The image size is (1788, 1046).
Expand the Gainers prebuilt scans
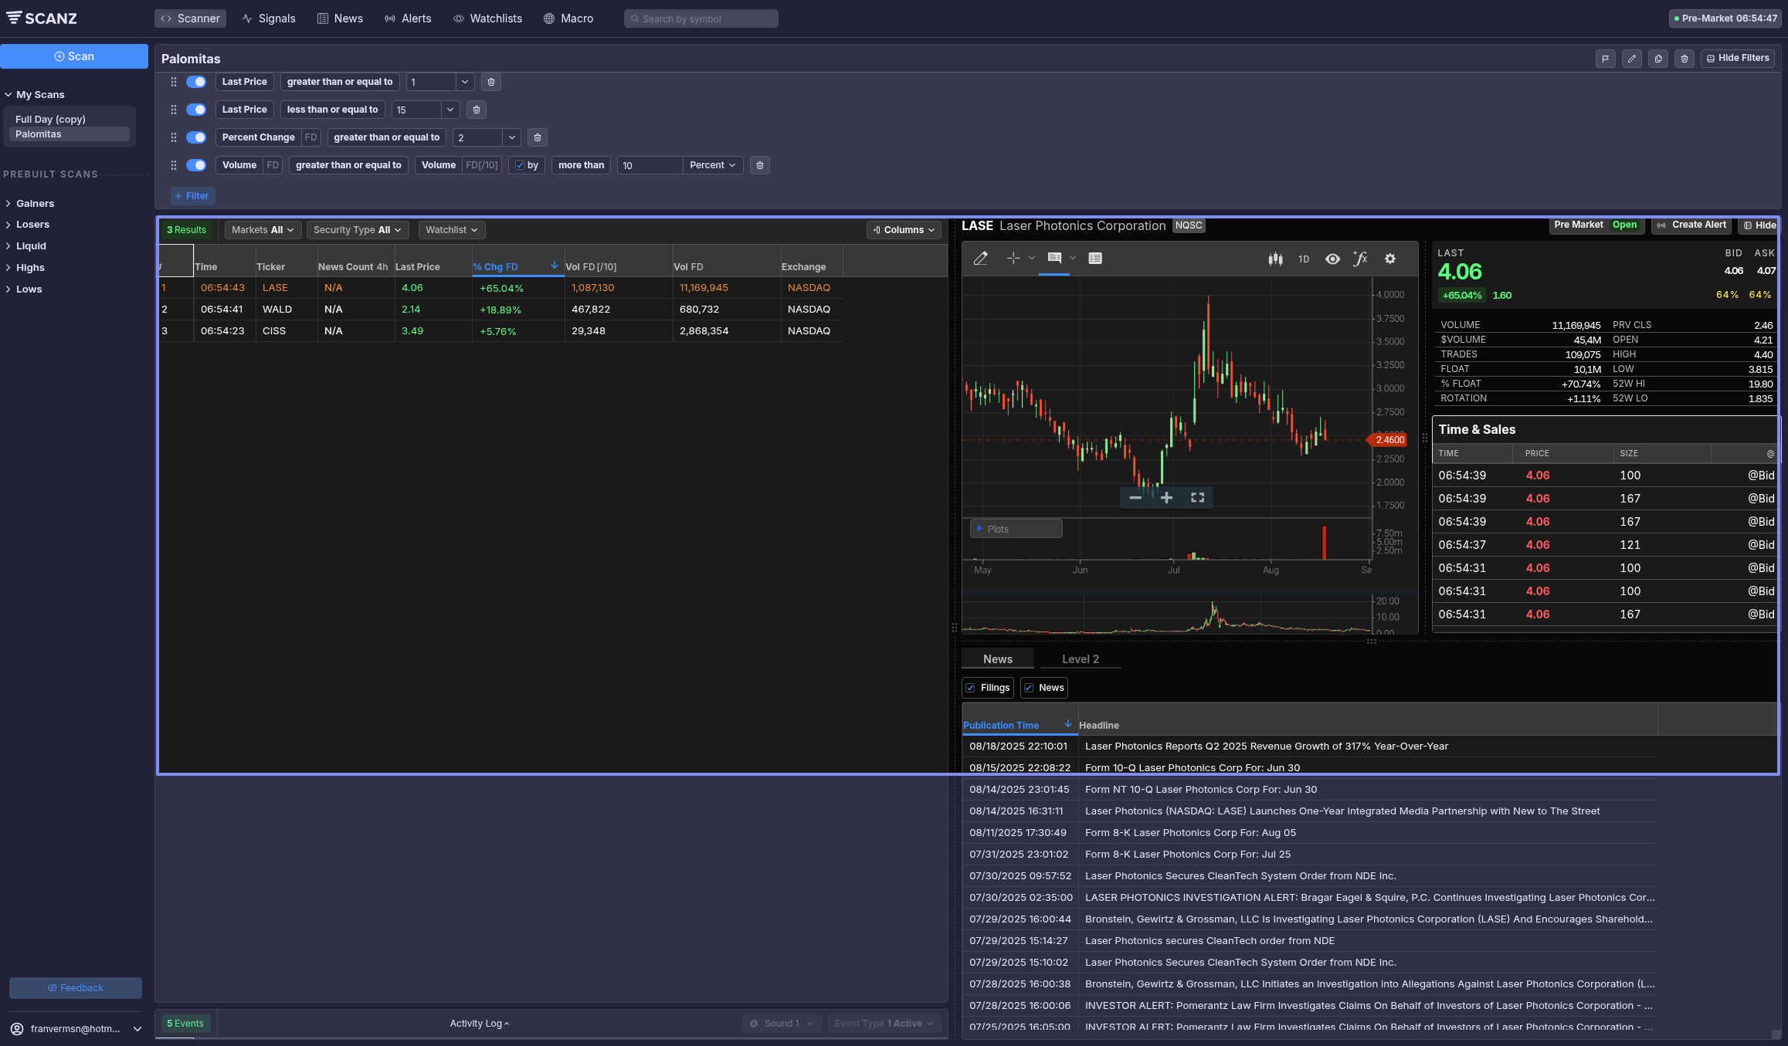tap(35, 204)
